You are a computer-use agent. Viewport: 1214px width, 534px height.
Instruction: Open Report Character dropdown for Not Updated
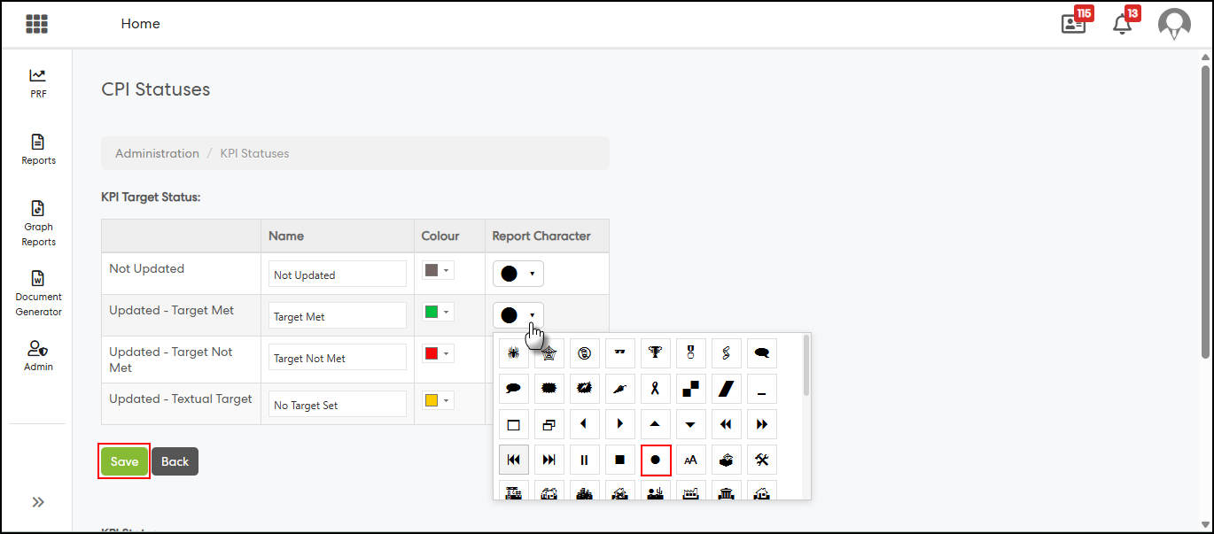(518, 274)
